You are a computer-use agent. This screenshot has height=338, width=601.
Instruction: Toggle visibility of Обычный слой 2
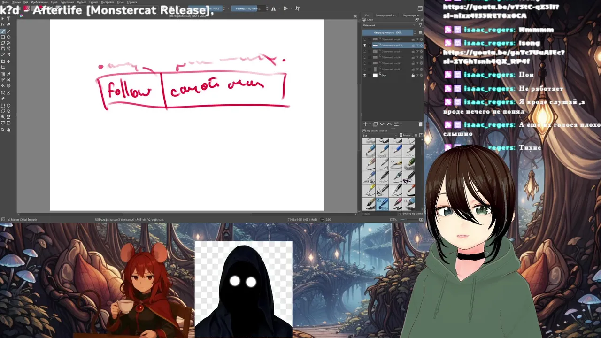(365, 63)
